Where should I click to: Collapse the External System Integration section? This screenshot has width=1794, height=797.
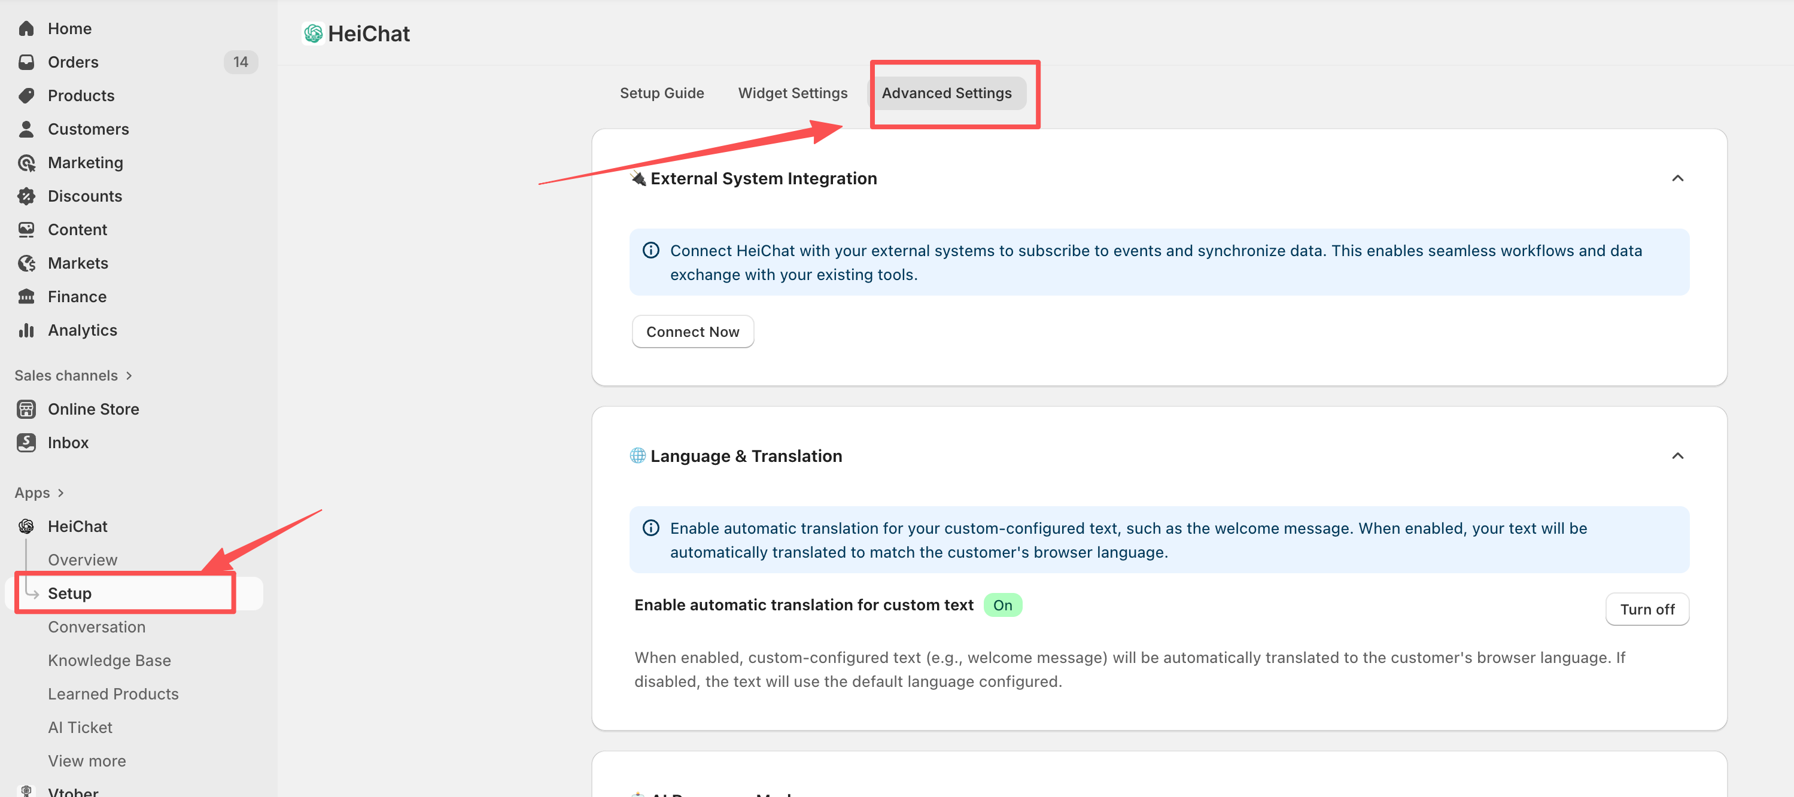[x=1677, y=179]
